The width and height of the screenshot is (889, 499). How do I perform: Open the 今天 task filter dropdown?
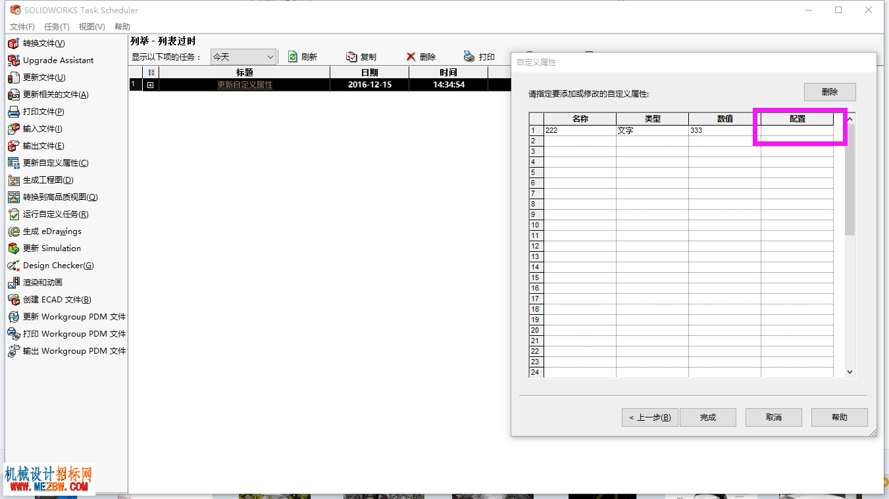[243, 57]
